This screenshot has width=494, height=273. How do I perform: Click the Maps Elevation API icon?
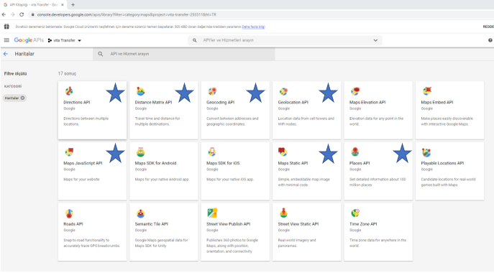coord(355,91)
